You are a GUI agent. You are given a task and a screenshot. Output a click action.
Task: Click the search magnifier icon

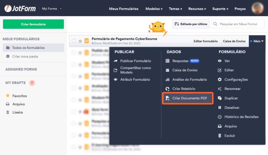215,24
